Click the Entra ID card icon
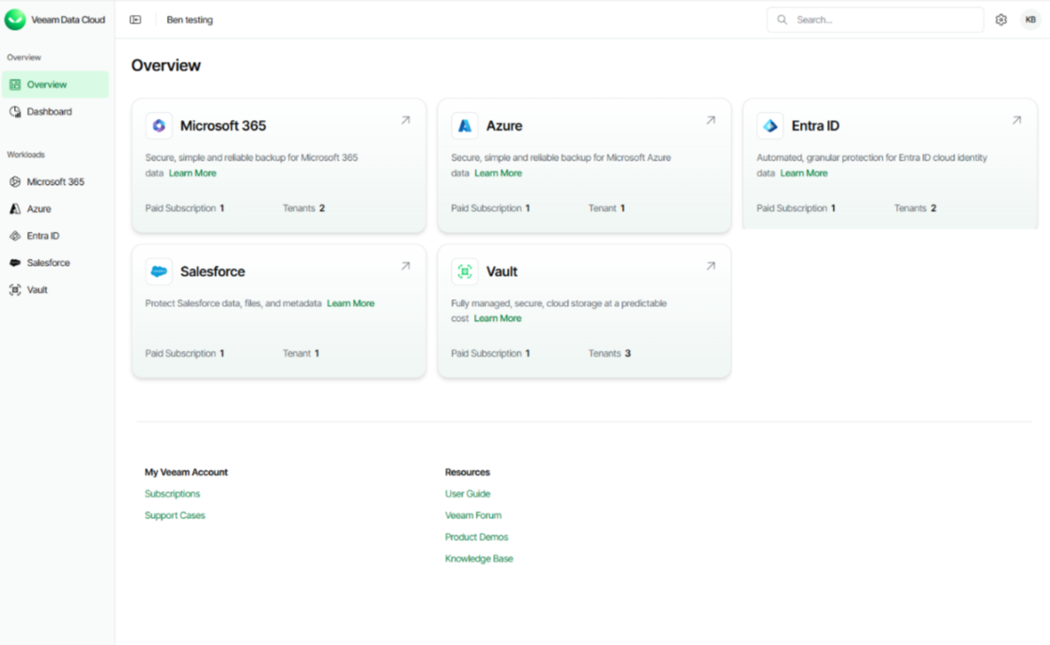 click(770, 126)
